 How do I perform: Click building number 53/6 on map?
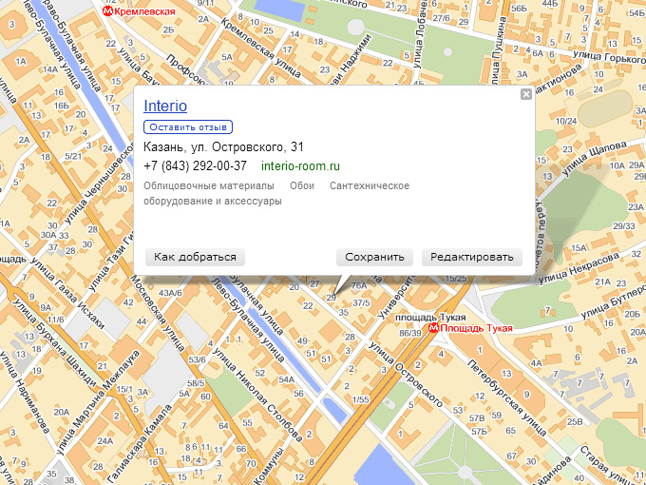[x=197, y=360]
